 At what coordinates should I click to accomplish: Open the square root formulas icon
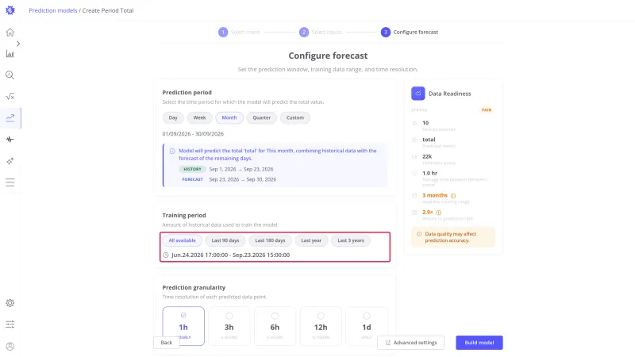point(10,96)
